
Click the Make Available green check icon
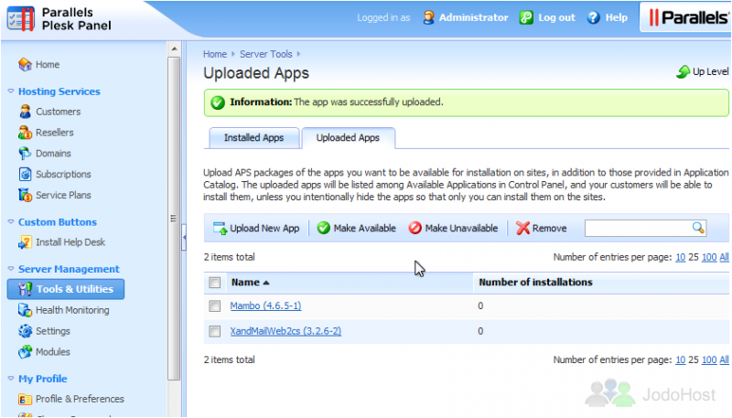(324, 228)
